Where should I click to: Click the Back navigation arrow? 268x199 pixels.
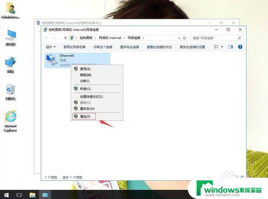pos(46,38)
